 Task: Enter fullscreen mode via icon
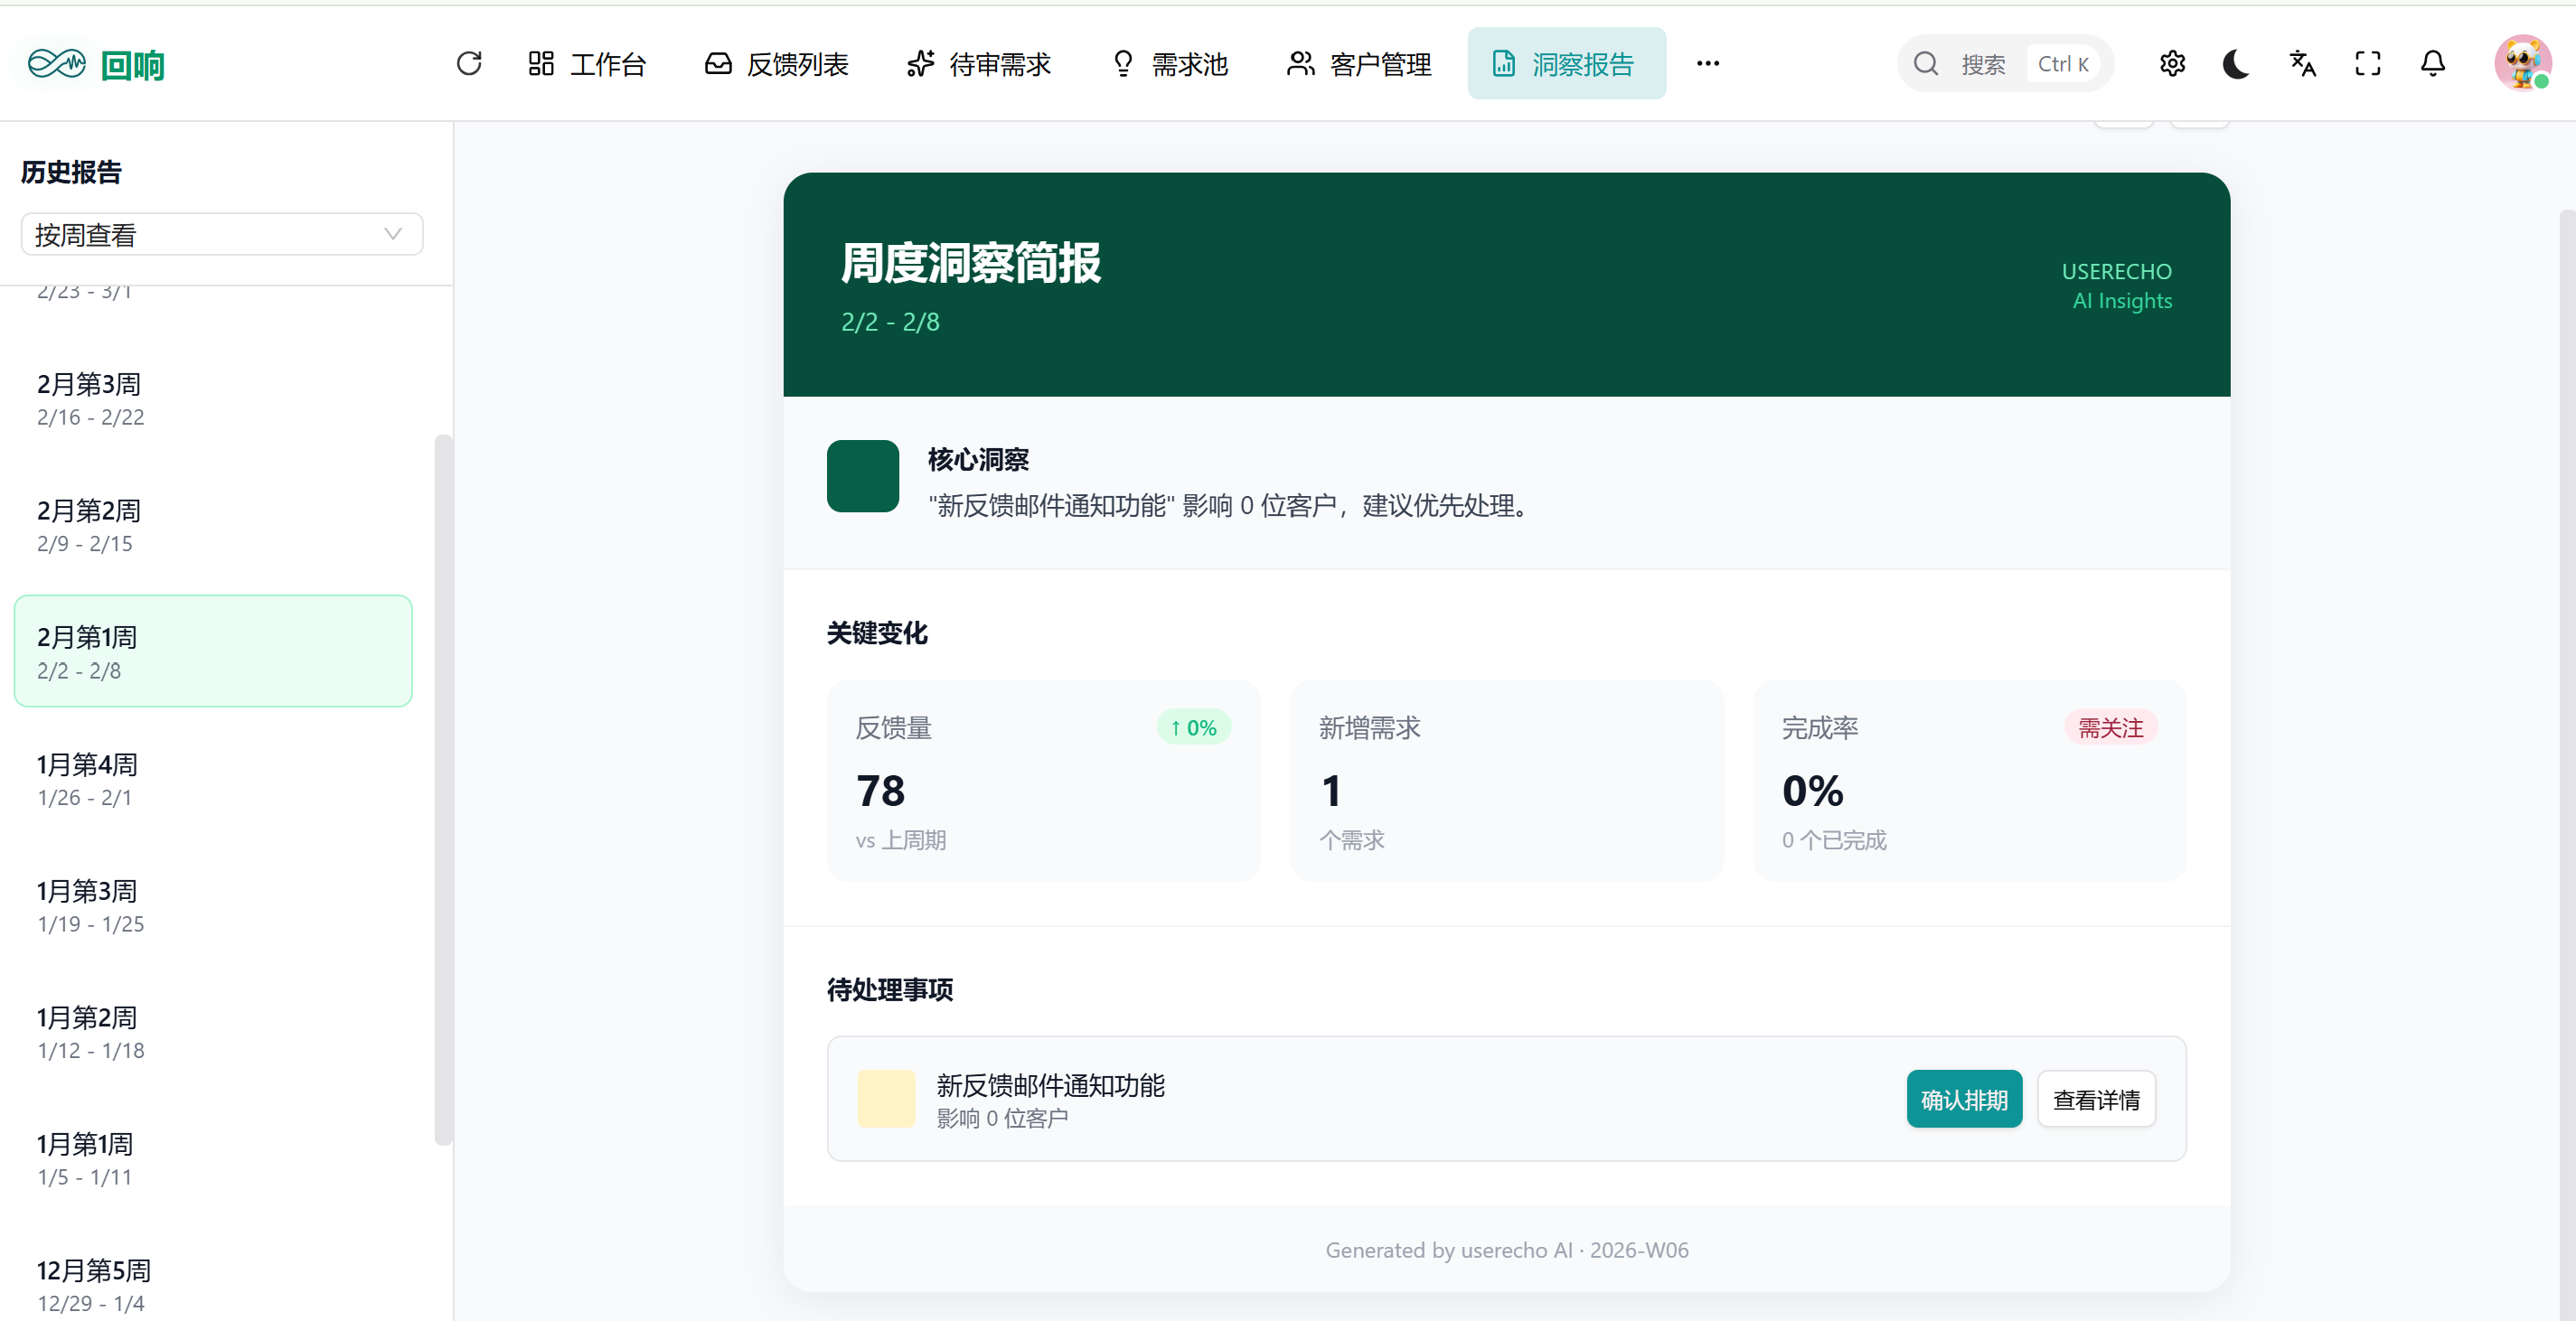click(x=2367, y=64)
